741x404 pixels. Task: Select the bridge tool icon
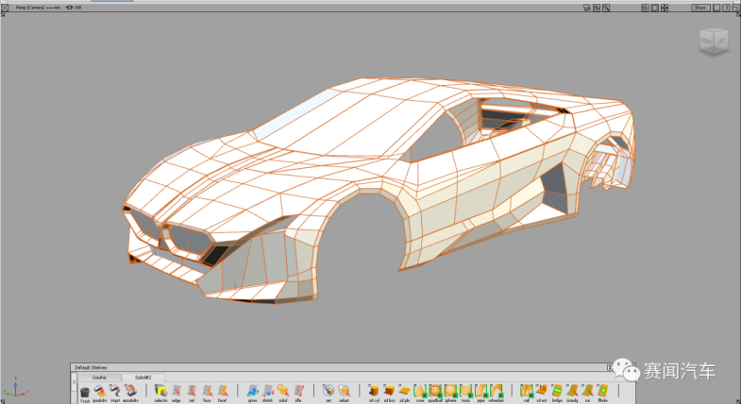(557, 391)
